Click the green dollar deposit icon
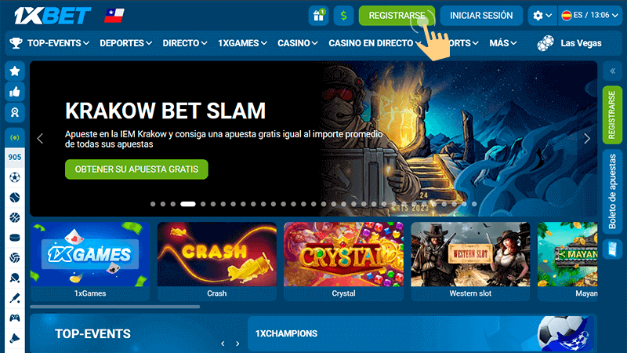Viewport: 627px width, 353px height. click(x=343, y=16)
